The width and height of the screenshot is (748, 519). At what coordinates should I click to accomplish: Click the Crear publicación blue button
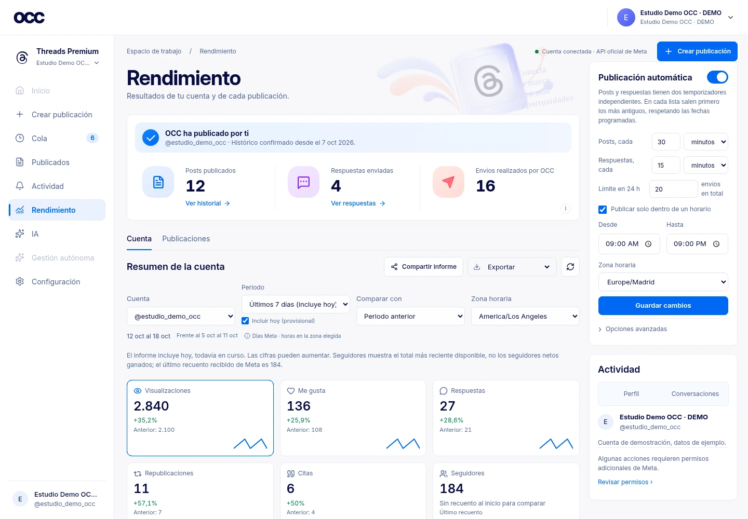(x=697, y=51)
